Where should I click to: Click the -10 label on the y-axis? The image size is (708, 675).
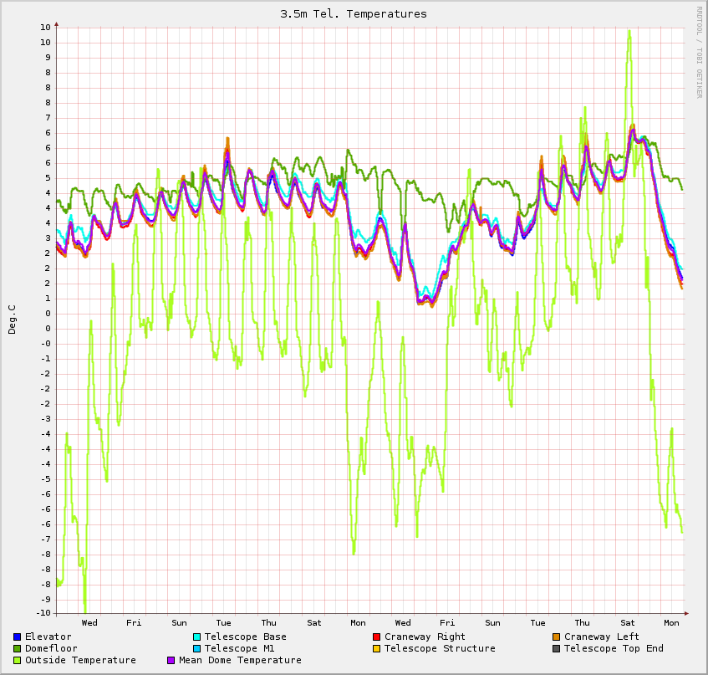coord(45,614)
